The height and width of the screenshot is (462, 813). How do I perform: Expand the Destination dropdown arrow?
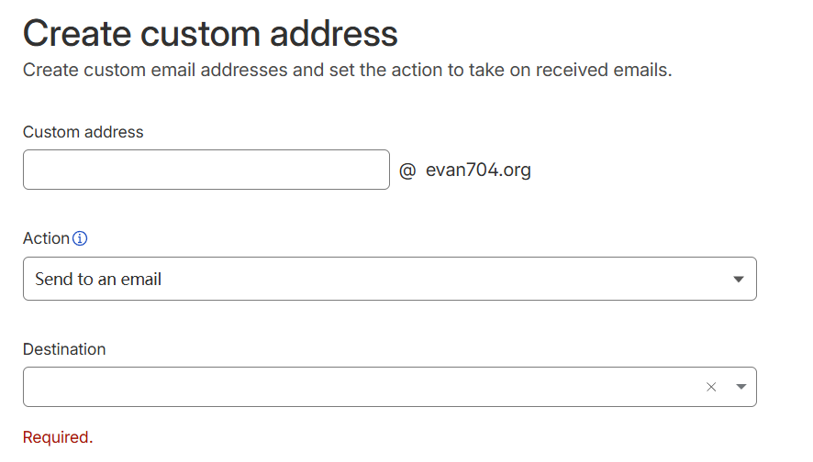(x=741, y=387)
